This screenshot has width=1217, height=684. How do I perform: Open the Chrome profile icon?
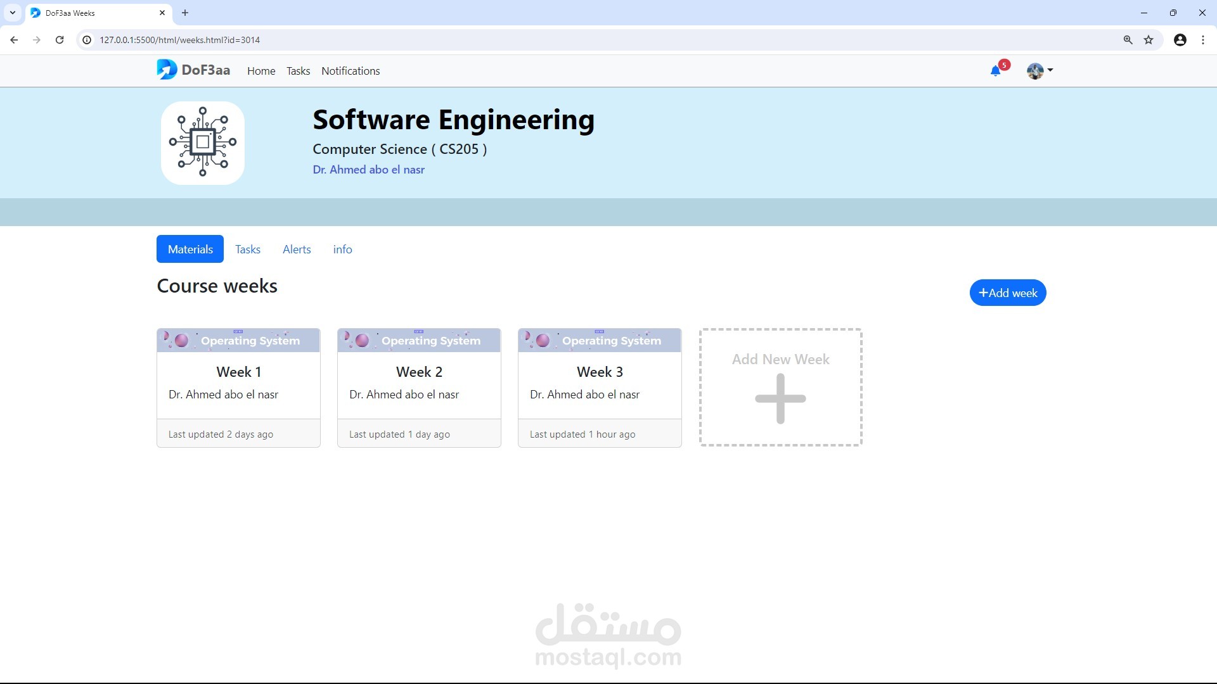pyautogui.click(x=1180, y=40)
